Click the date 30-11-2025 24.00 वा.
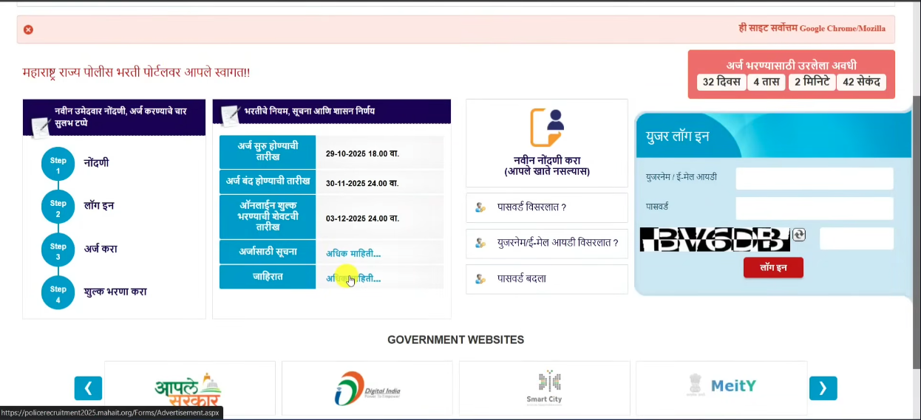Viewport: 921px width, 420px height. [362, 183]
